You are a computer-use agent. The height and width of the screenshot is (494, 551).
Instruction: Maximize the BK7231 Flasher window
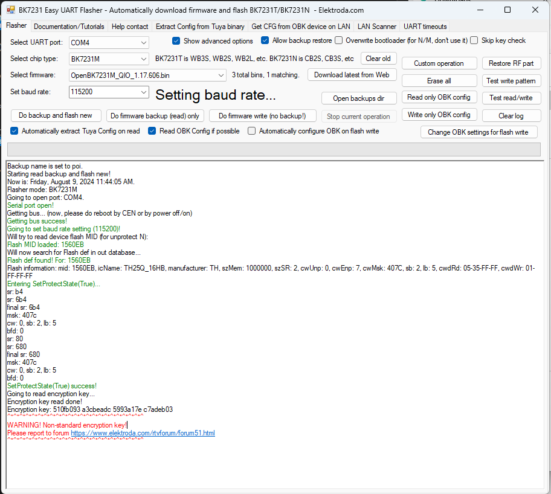click(x=507, y=10)
